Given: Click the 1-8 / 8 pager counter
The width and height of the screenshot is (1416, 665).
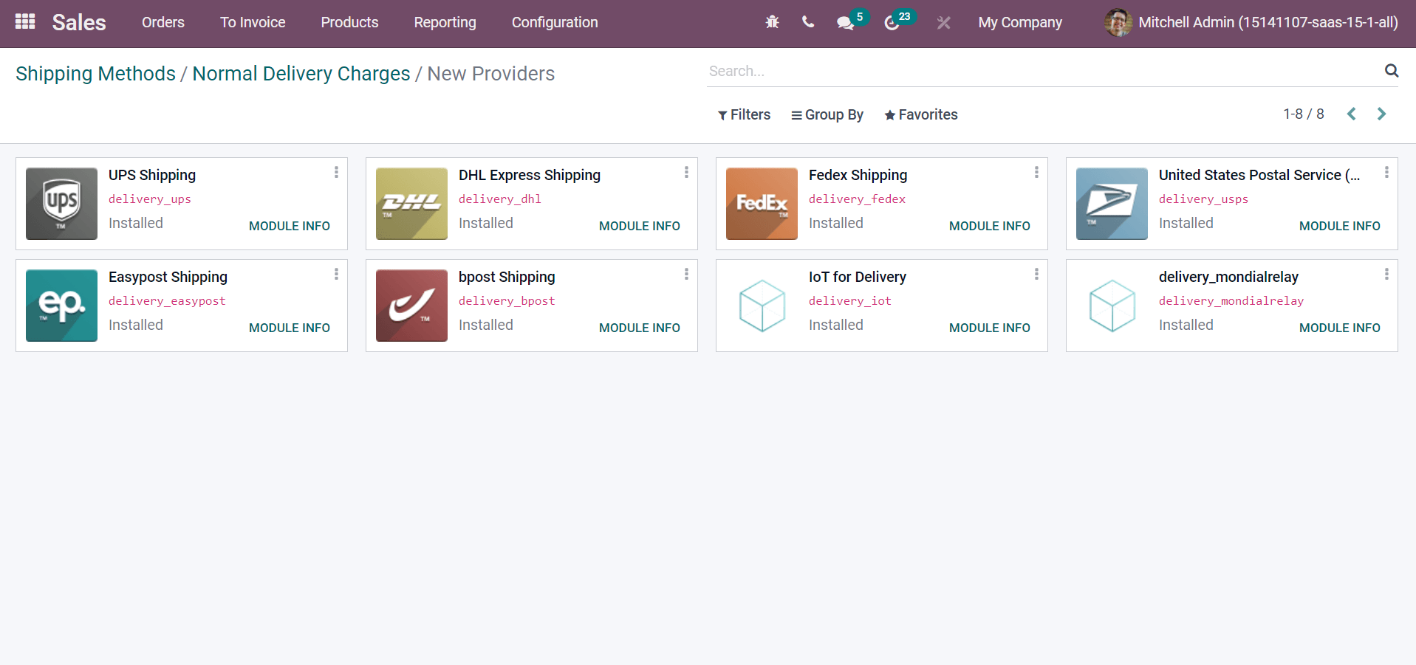Looking at the screenshot, I should (x=1303, y=114).
